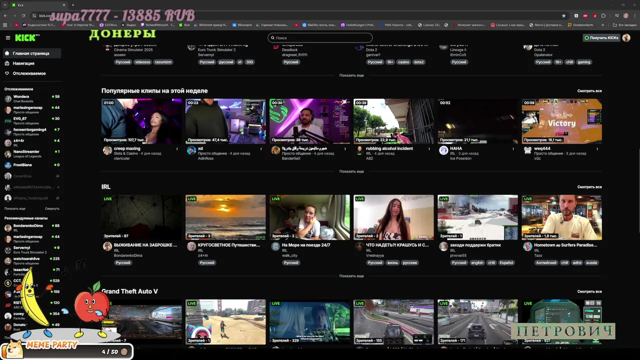The image size is (640, 360).
Task: Open options menu for xd clip
Action: tap(261, 148)
